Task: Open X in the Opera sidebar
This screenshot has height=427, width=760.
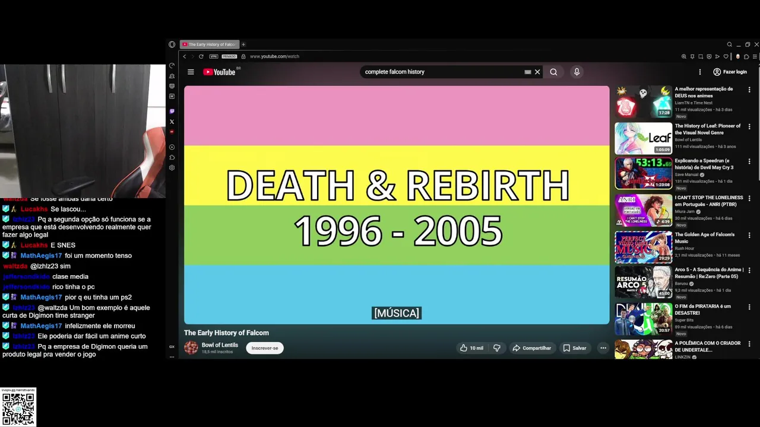Action: pyautogui.click(x=172, y=122)
